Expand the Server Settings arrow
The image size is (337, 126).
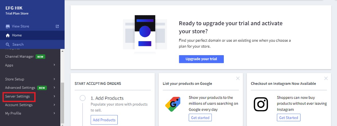(x=54, y=96)
